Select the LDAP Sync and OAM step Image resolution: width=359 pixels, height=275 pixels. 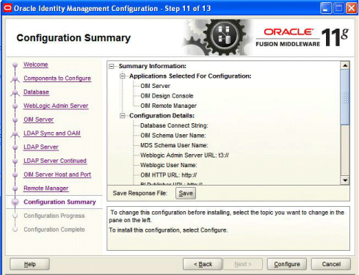[x=52, y=133]
